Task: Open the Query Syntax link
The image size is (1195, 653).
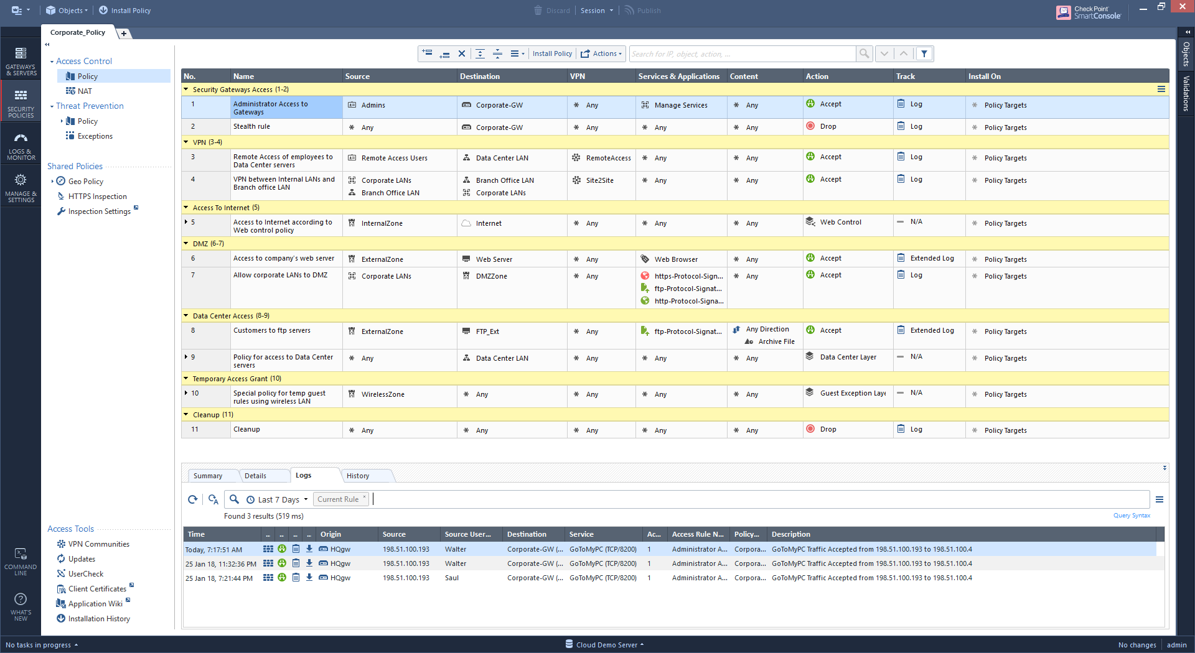Action: pyautogui.click(x=1131, y=516)
